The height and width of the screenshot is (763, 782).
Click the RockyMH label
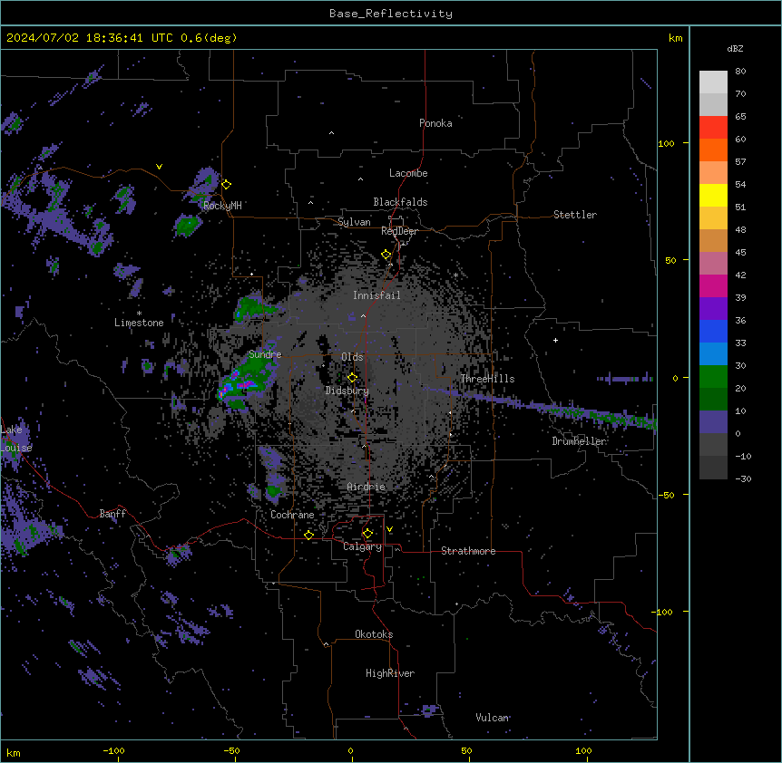point(222,205)
